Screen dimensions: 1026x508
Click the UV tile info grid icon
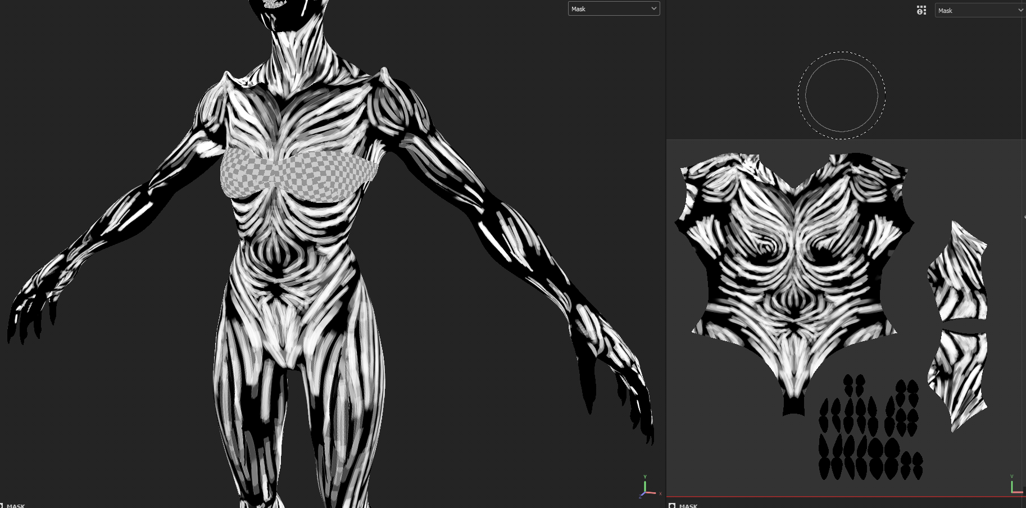921,10
